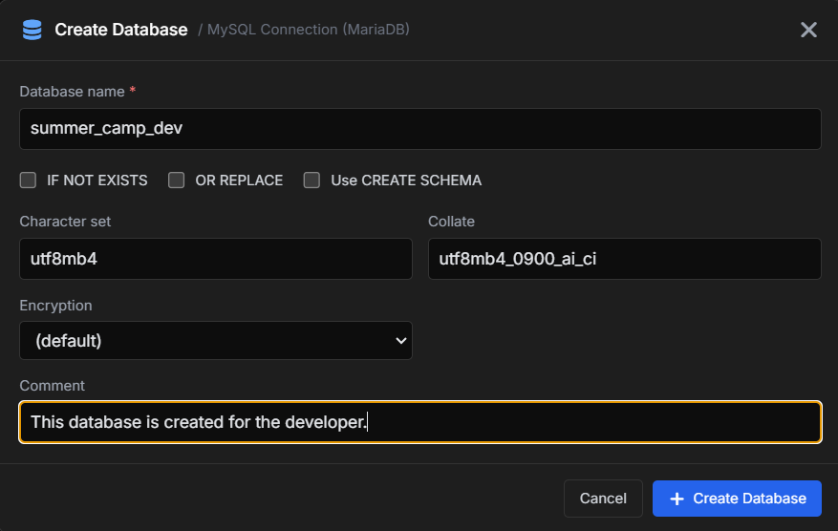Click the Encryption label
Screen dimensions: 838x531
tap(56, 305)
